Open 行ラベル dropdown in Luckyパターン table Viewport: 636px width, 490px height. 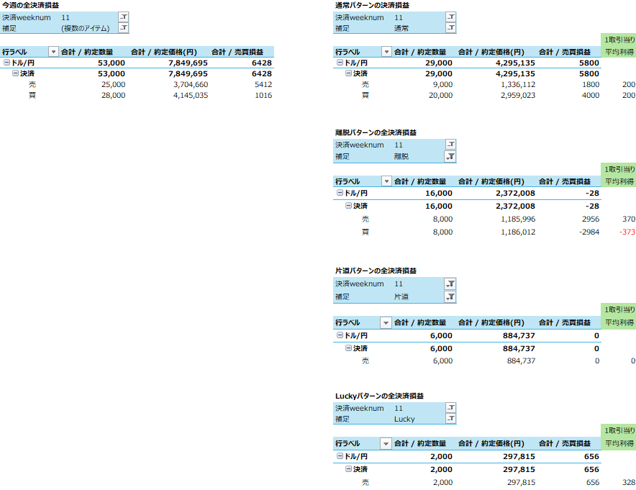tap(386, 444)
